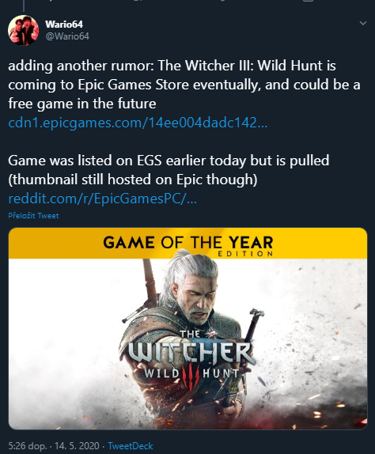Viewport: 375px width, 454px height.
Task: Click the 'free game in the future' line
Action: point(82,104)
